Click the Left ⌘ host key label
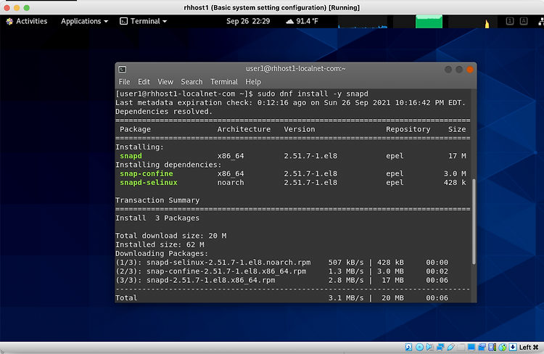Image resolution: width=544 pixels, height=354 pixels. 529,347
